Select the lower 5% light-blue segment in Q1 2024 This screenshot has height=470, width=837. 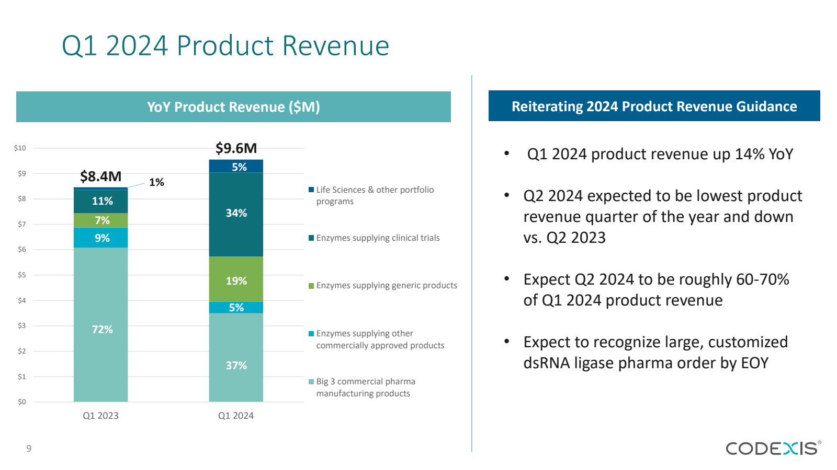[236, 307]
